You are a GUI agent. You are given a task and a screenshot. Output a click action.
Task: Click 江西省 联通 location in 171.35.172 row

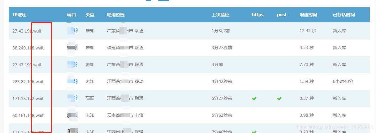click(125, 98)
